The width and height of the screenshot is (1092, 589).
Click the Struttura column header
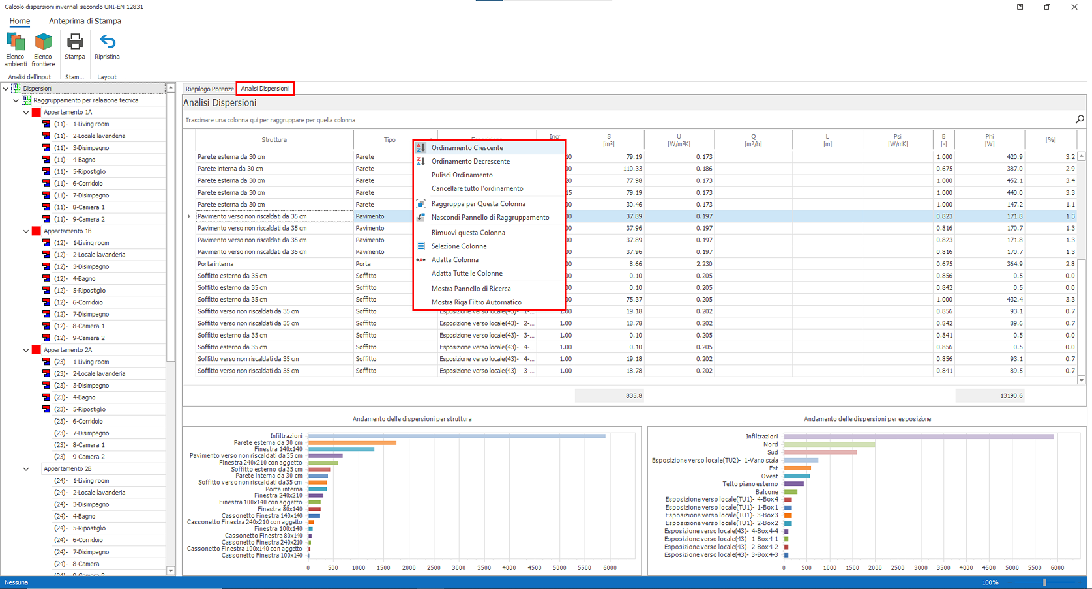pos(274,140)
